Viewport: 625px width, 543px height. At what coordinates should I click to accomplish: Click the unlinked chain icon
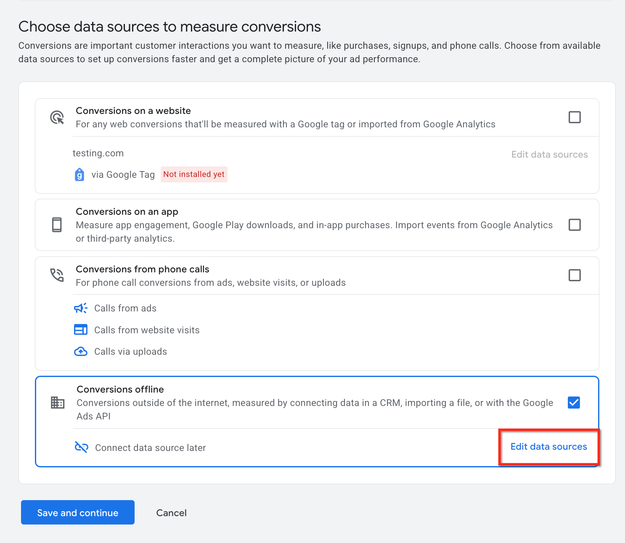point(81,447)
